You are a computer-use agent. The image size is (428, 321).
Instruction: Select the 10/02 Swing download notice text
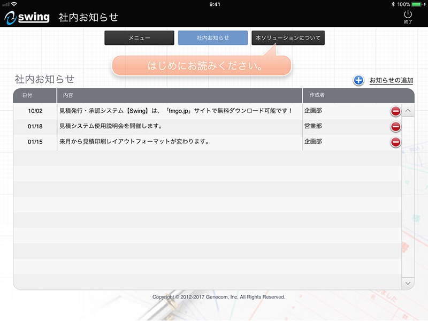[176, 111]
